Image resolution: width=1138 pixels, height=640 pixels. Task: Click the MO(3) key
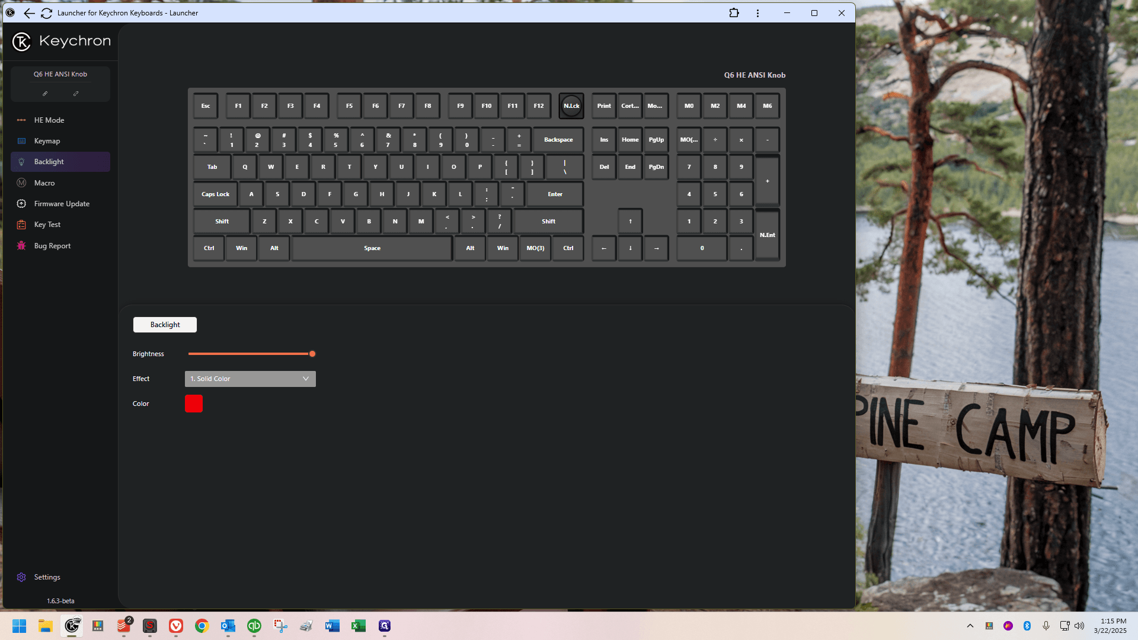pyautogui.click(x=535, y=248)
